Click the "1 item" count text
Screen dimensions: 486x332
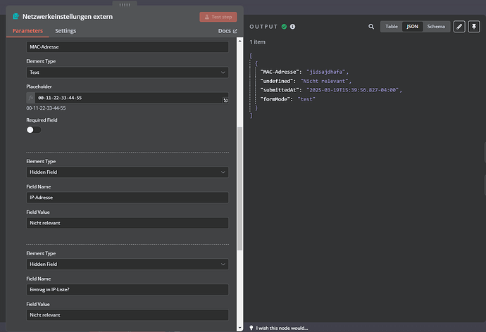point(257,42)
